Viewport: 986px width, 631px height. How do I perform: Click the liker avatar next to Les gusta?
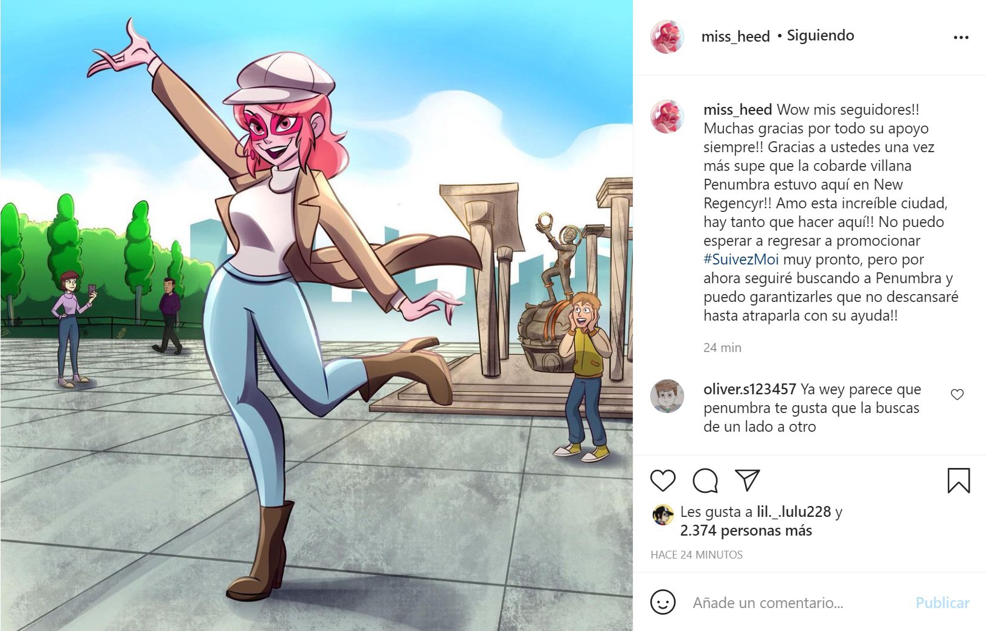(x=663, y=514)
